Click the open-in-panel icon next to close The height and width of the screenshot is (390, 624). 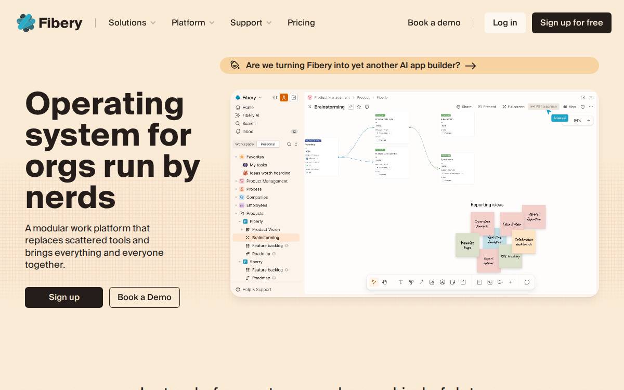coord(583,97)
